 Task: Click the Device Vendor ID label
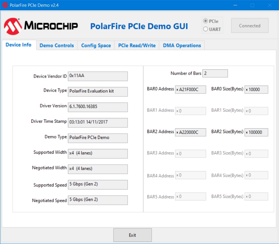50,76
